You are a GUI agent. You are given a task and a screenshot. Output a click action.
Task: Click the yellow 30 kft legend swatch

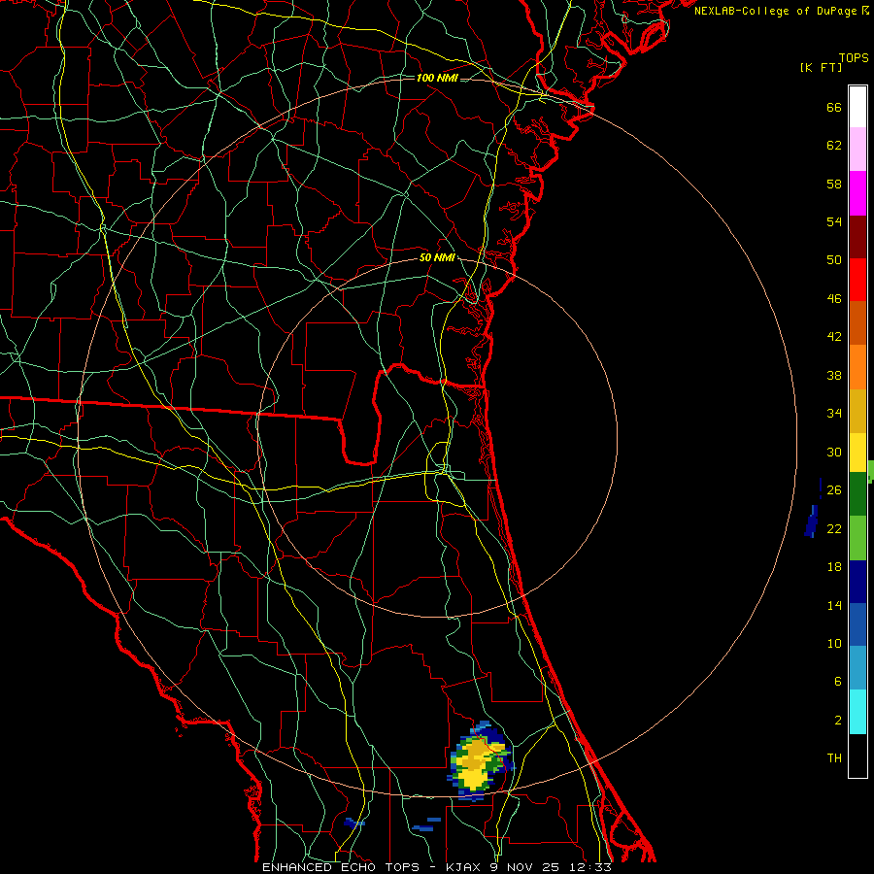tap(857, 453)
